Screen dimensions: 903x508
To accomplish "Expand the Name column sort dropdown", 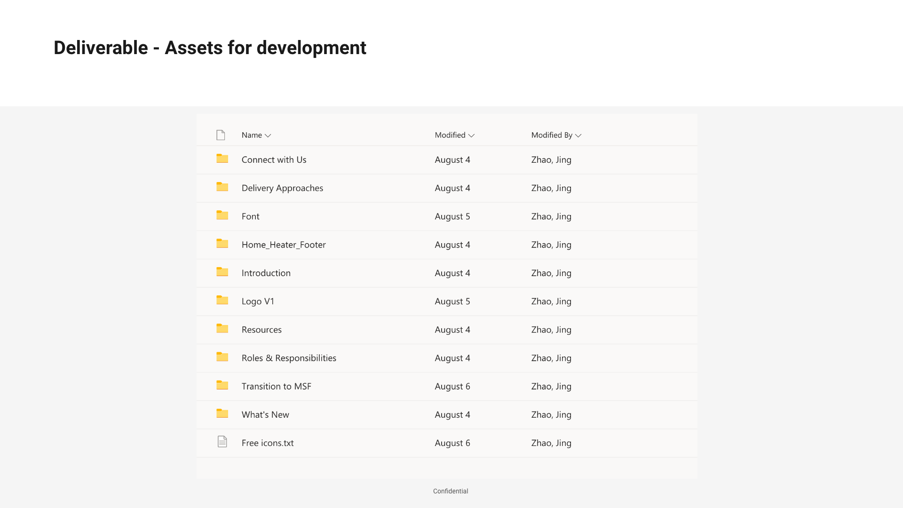I will (268, 135).
